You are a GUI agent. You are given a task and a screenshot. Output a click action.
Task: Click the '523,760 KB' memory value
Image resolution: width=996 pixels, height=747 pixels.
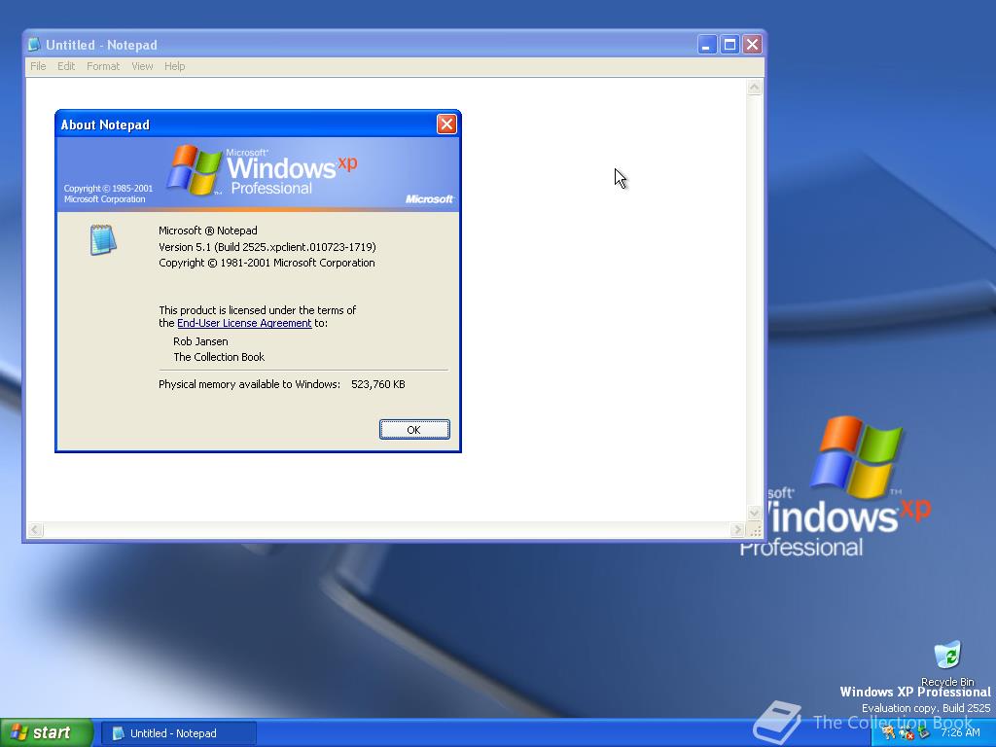pyautogui.click(x=378, y=384)
